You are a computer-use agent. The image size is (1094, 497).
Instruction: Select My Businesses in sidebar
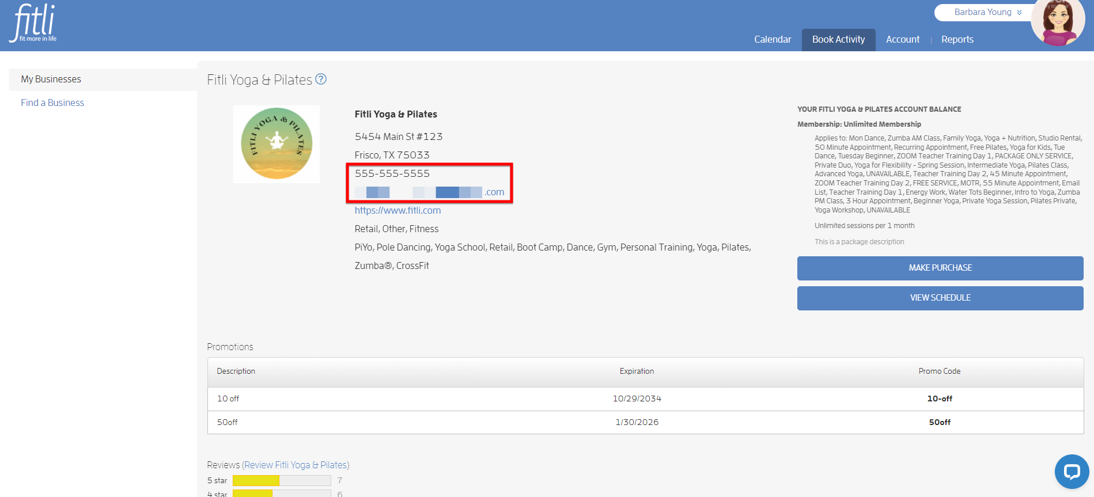(x=103, y=79)
